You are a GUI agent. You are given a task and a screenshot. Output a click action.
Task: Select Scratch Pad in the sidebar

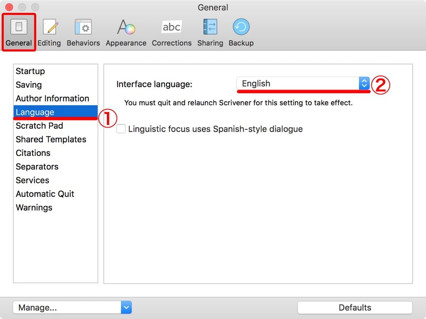coord(55,125)
